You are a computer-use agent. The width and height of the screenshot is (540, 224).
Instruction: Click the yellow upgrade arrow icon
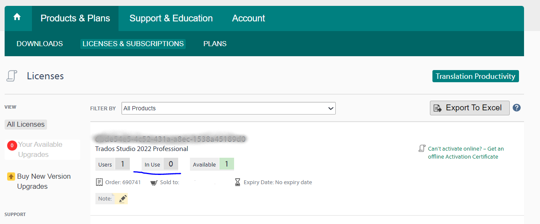pyautogui.click(x=11, y=177)
